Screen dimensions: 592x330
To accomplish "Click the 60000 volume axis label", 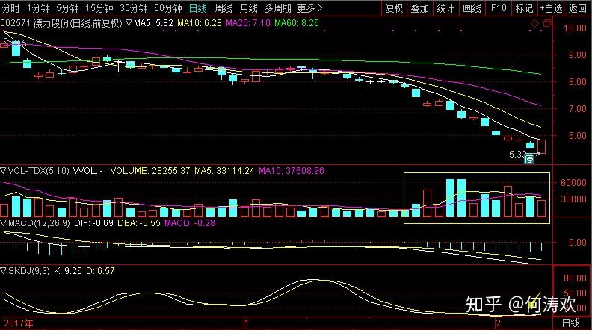I will (x=573, y=182).
